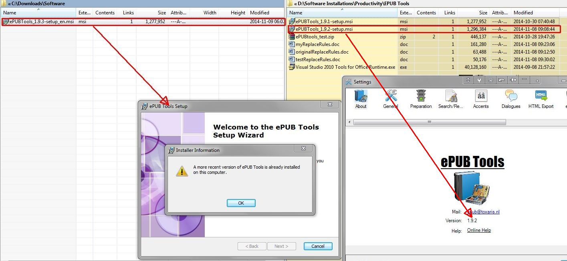Sort right pane by Modified column
This screenshot has height=261, width=567.
tap(536, 13)
